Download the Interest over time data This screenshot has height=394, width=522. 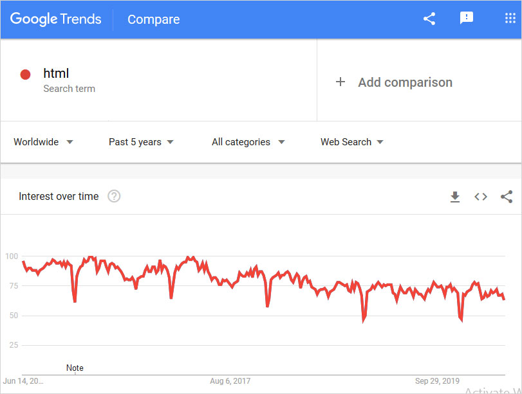455,197
